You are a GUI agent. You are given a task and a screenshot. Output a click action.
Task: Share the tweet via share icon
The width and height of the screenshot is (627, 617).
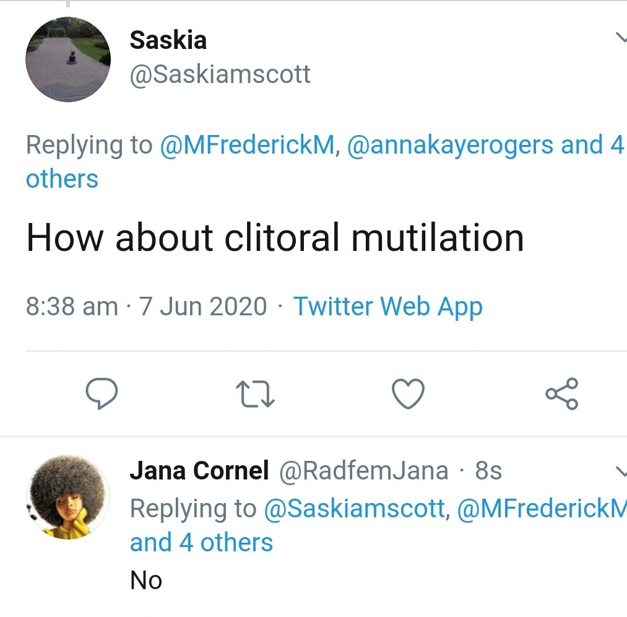click(562, 394)
